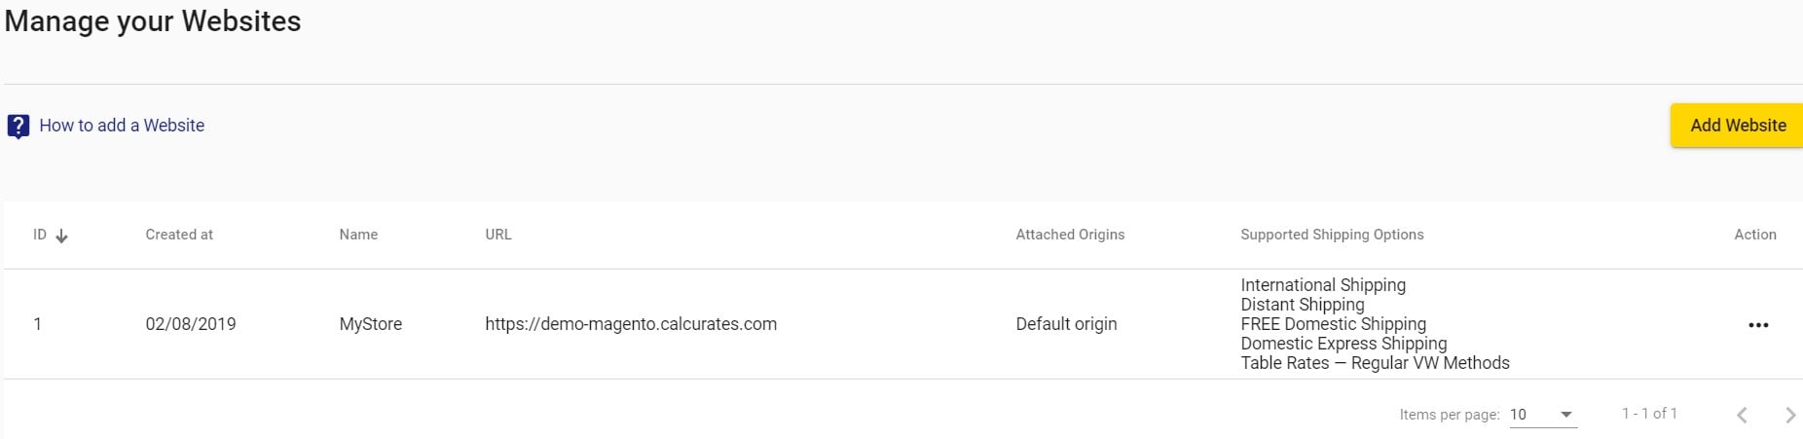
Task: Expand the Items per page dropdown
Action: point(1543,415)
